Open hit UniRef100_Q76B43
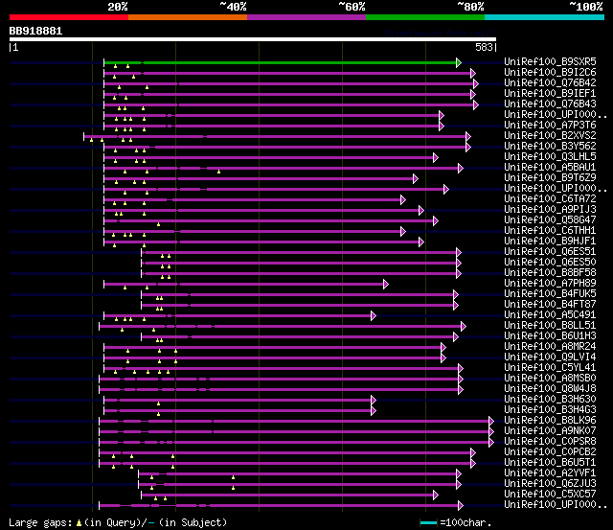Viewport: 613px width, 530px height. (550, 104)
